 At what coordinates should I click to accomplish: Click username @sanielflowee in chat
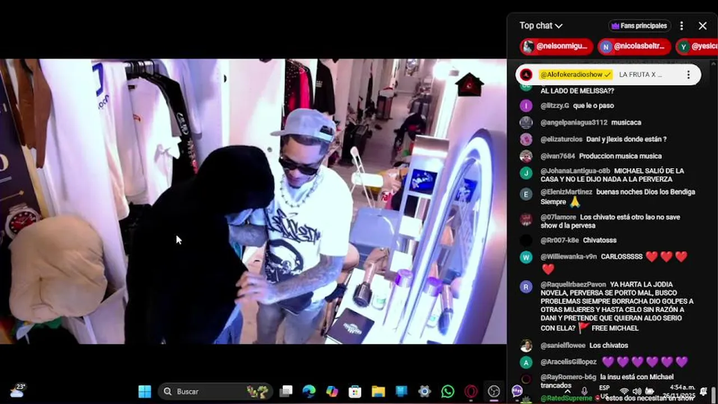point(563,346)
